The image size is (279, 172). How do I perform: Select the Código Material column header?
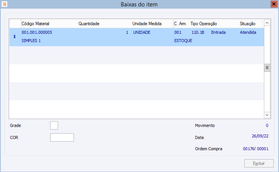pyautogui.click(x=35, y=24)
